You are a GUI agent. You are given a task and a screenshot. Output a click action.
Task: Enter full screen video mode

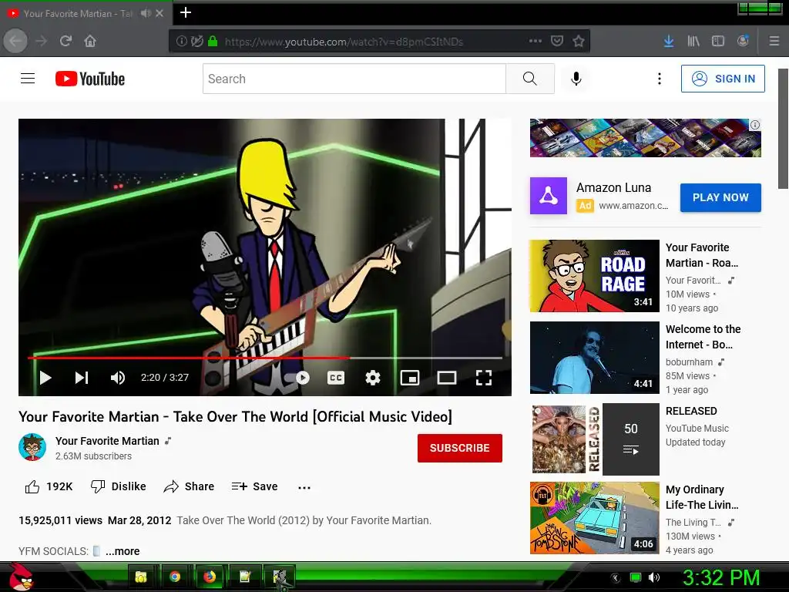484,378
